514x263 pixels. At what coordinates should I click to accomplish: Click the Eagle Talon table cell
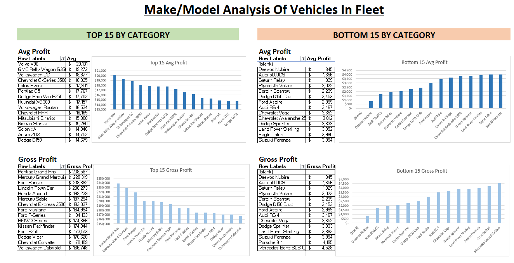(282, 135)
